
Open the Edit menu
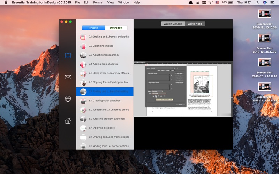point(86,2)
